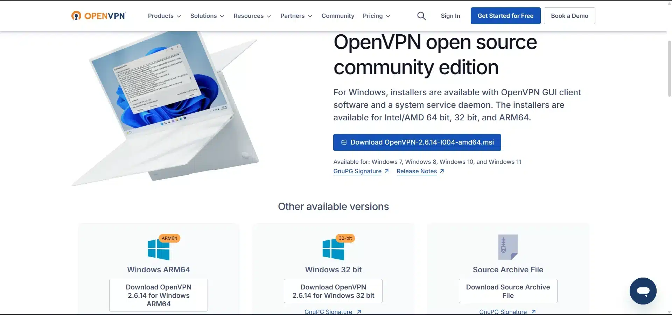Expand the Products dropdown menu
This screenshot has width=672, height=315.
click(164, 16)
